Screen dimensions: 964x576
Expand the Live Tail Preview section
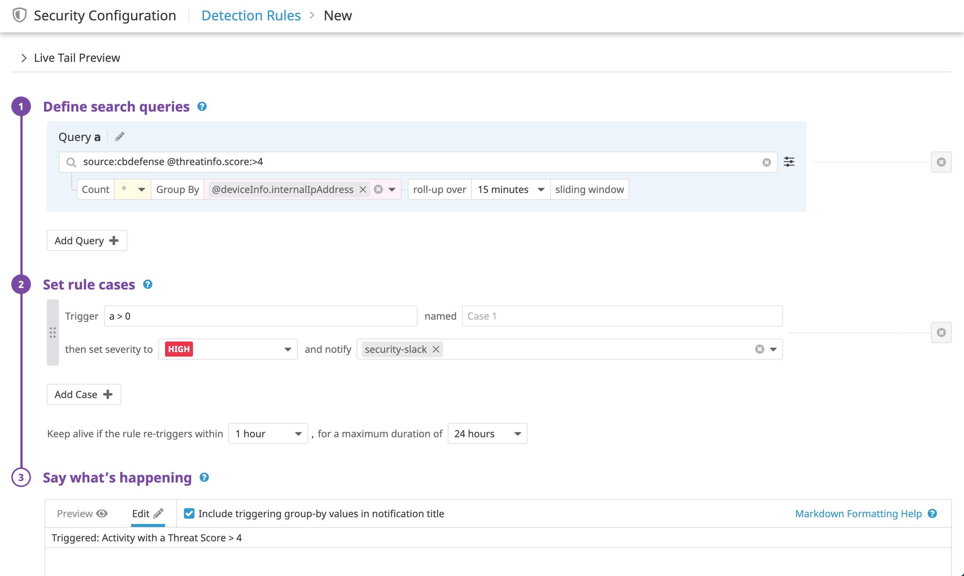coord(24,57)
